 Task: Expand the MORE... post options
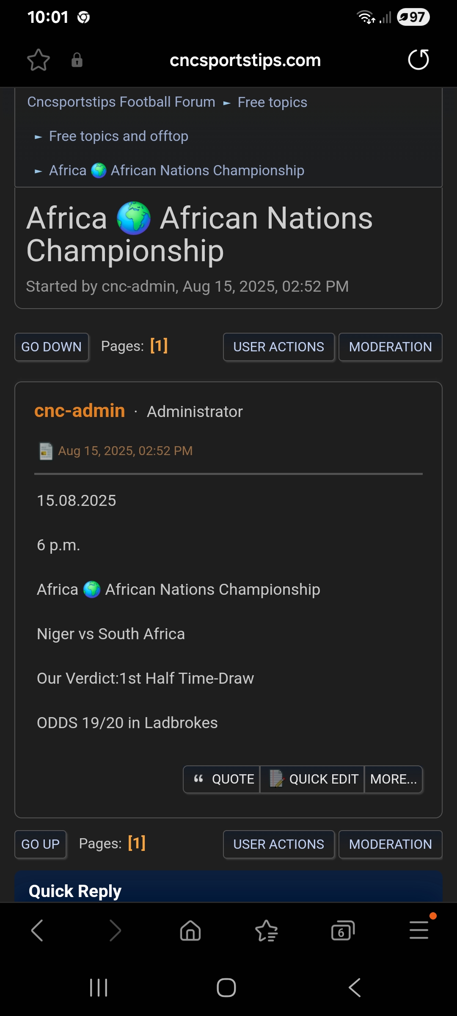pos(394,779)
